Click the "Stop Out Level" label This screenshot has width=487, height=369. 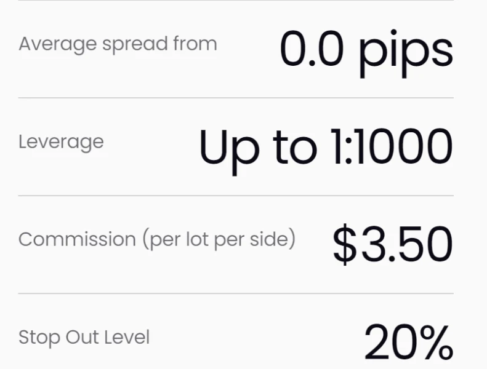click(84, 337)
